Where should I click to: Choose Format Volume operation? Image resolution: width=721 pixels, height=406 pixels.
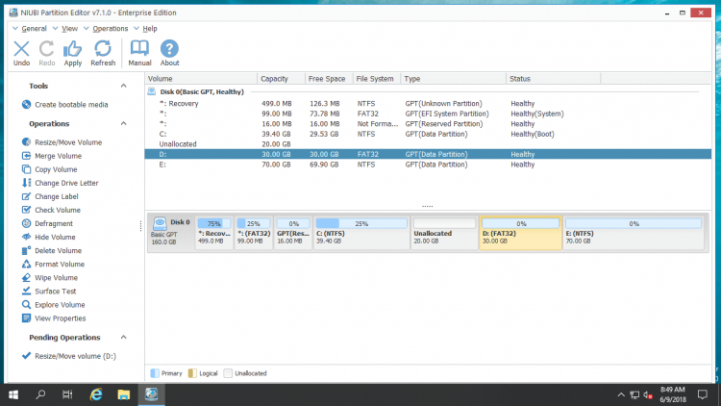(x=53, y=264)
